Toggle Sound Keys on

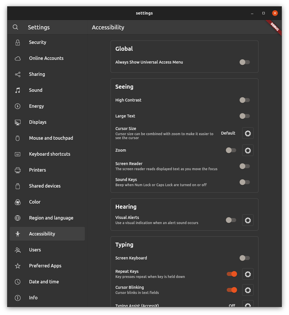pyautogui.click(x=244, y=182)
